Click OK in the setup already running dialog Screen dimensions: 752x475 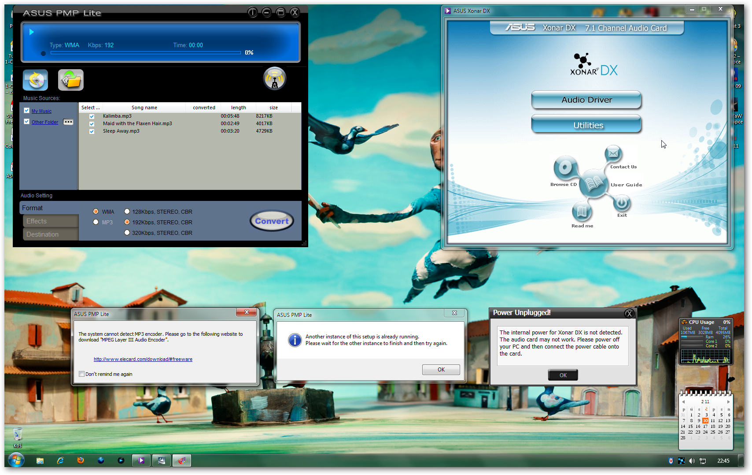(441, 370)
